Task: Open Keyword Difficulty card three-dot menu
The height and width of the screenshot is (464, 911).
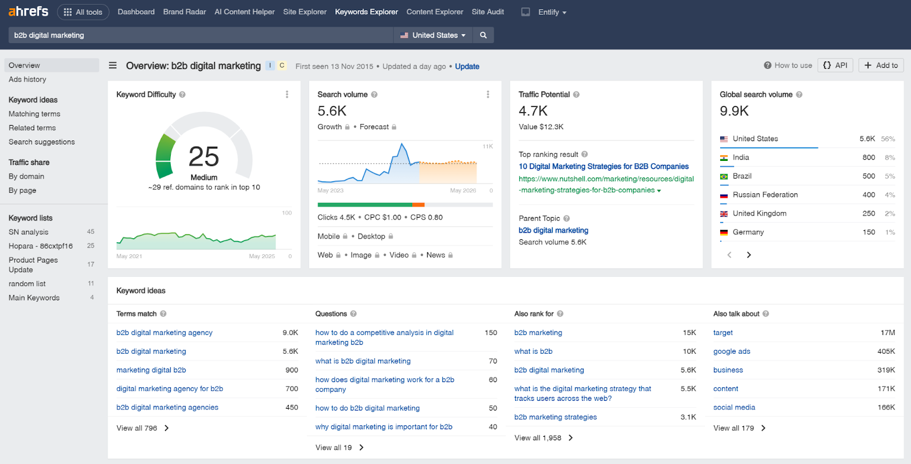Action: point(287,94)
